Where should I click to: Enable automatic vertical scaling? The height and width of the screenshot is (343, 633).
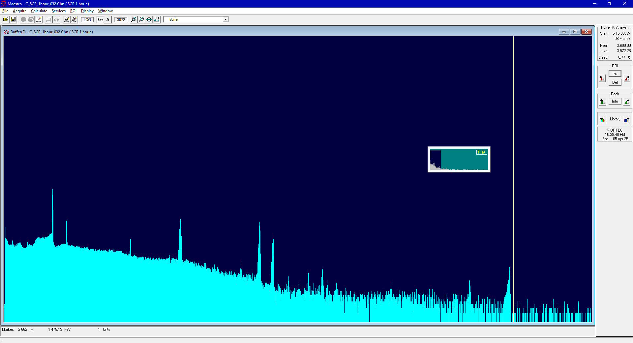[108, 19]
